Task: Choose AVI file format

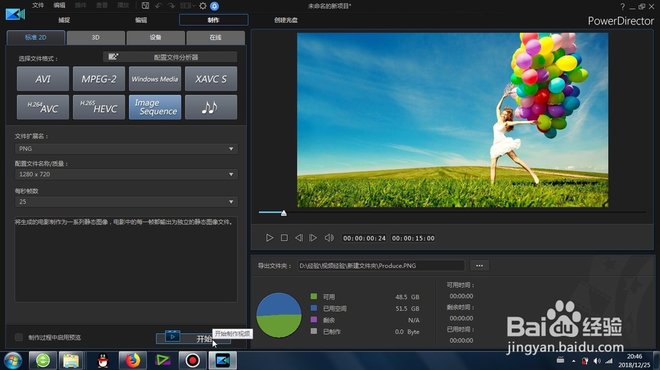Action: (x=43, y=78)
